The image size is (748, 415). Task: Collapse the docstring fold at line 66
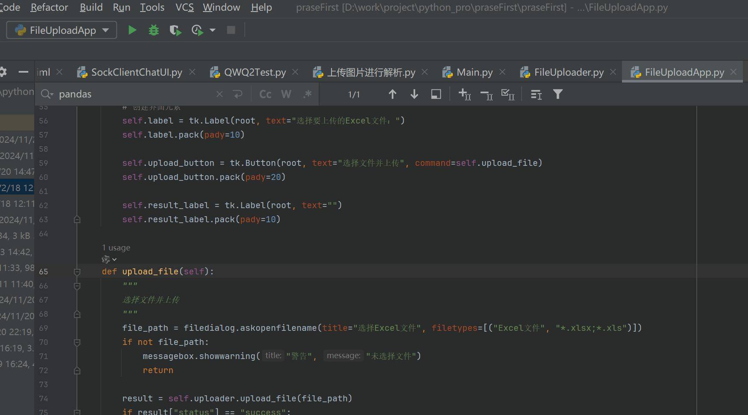tap(77, 286)
